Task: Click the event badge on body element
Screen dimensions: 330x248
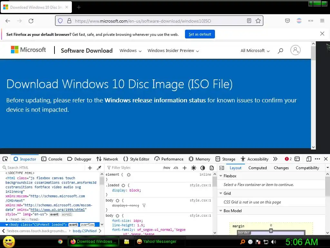Action: click(73, 225)
